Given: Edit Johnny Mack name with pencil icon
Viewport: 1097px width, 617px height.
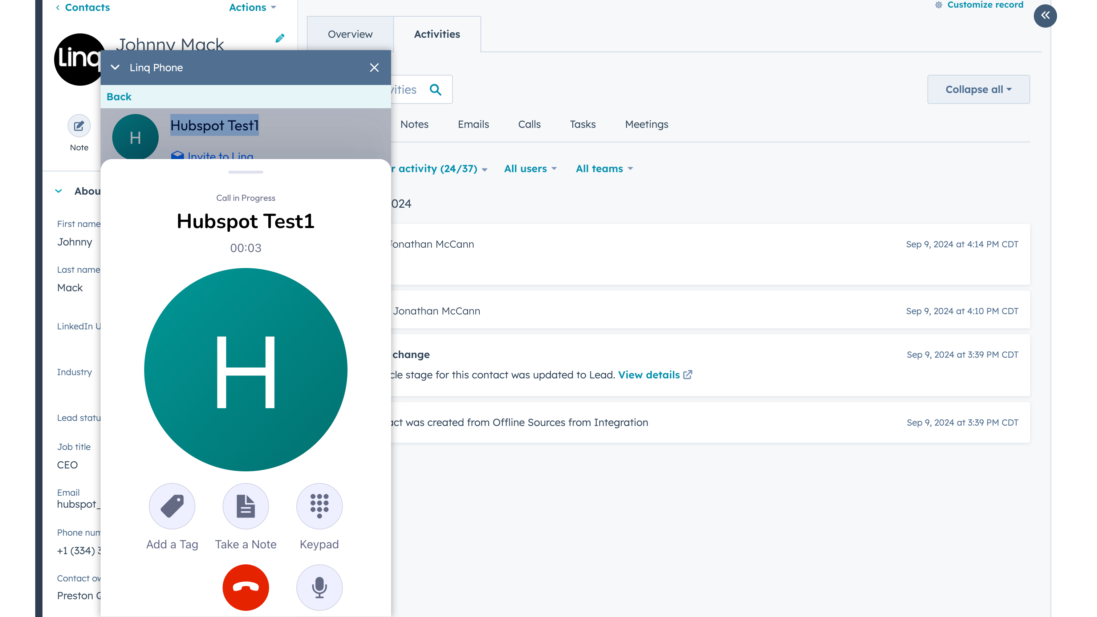Looking at the screenshot, I should 280,38.
